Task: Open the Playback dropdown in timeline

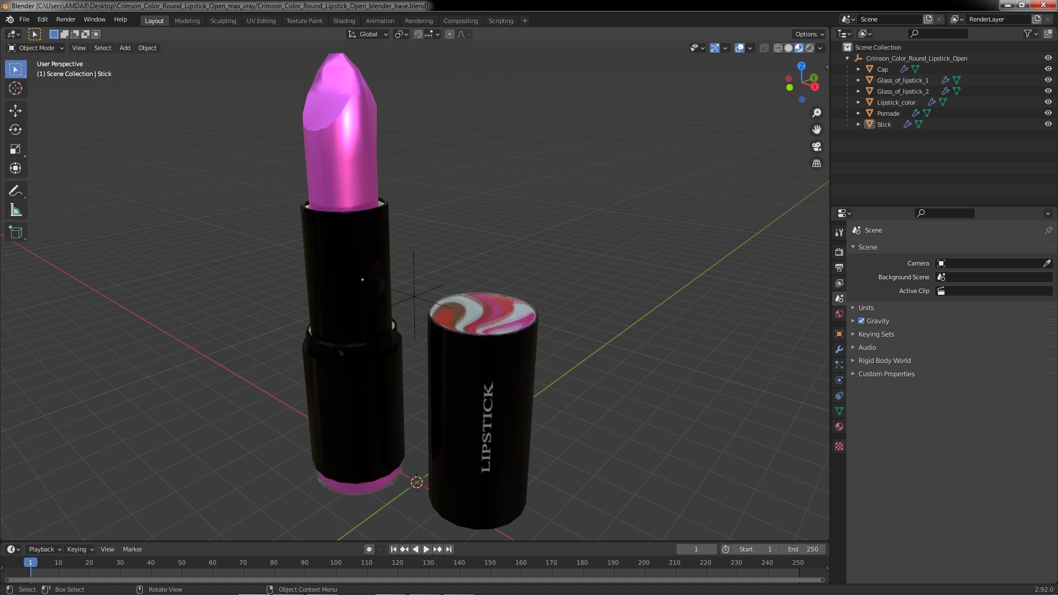Action: pos(44,549)
